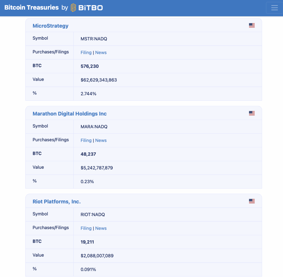The width and height of the screenshot is (283, 277).
Task: Open the MicroStrategy News link
Action: pos(101,53)
